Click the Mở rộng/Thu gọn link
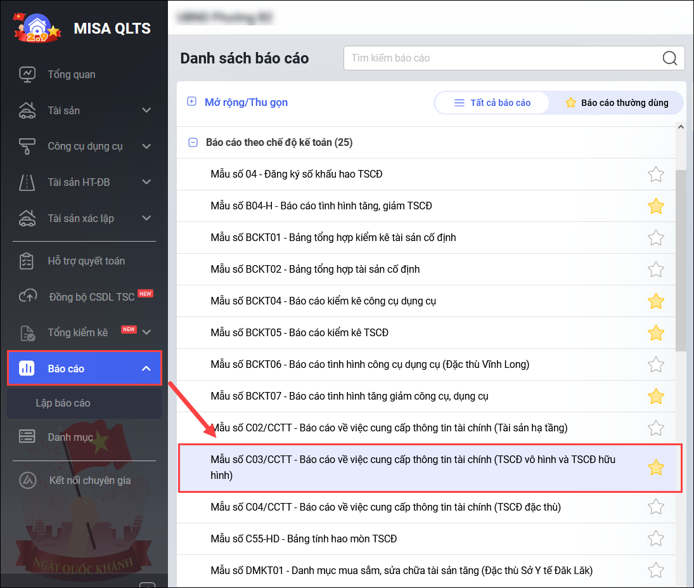This screenshot has width=694, height=588. pyautogui.click(x=246, y=102)
